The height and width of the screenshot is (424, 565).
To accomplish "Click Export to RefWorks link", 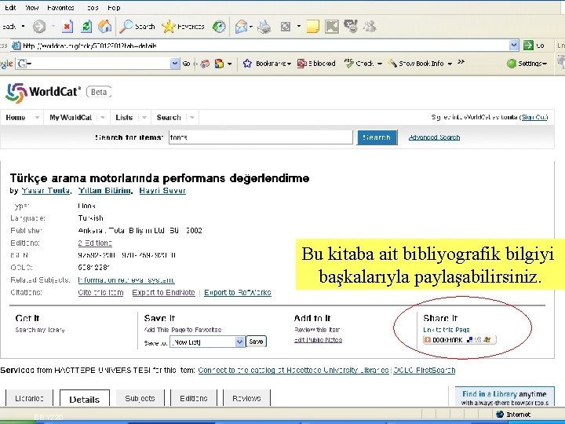I will pos(238,292).
